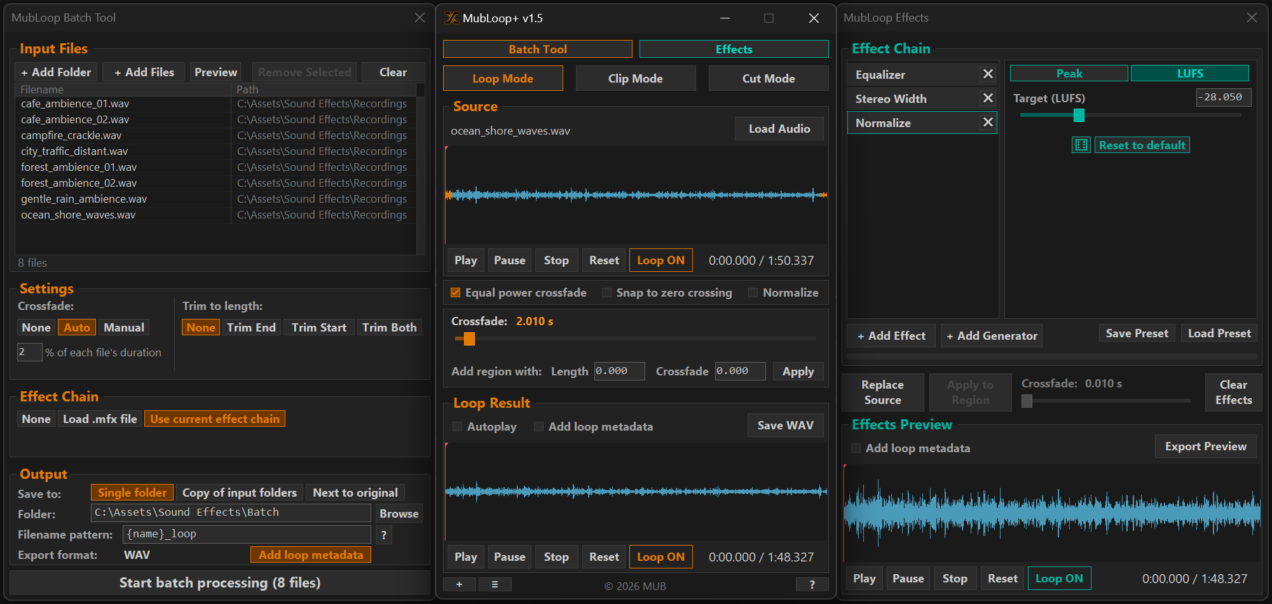Viewport: 1272px width, 604px height.
Task: Click the plus button at bottom of MubLoop+
Action: [459, 584]
